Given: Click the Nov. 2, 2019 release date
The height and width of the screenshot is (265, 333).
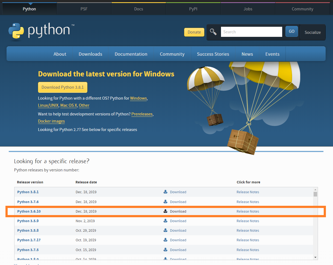Looking at the screenshot, I should [85, 221].
